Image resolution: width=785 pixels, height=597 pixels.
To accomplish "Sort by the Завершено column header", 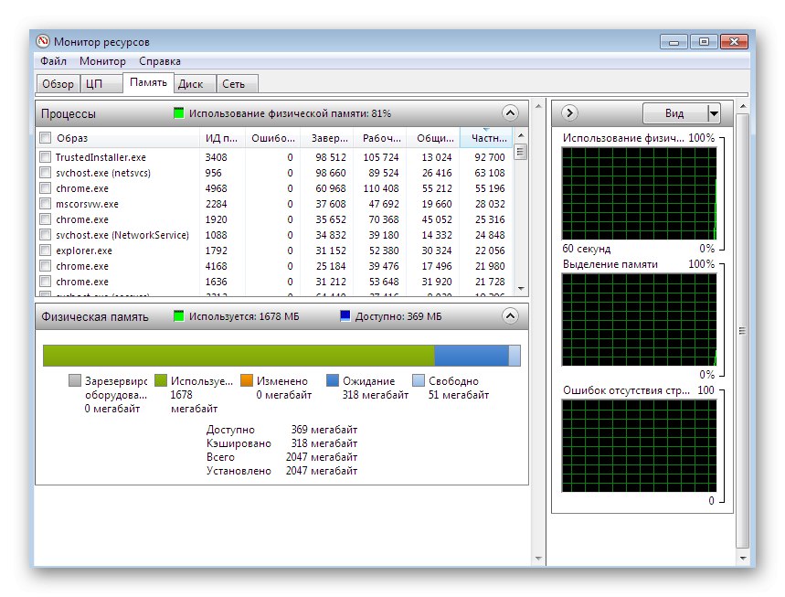I will coord(329,138).
